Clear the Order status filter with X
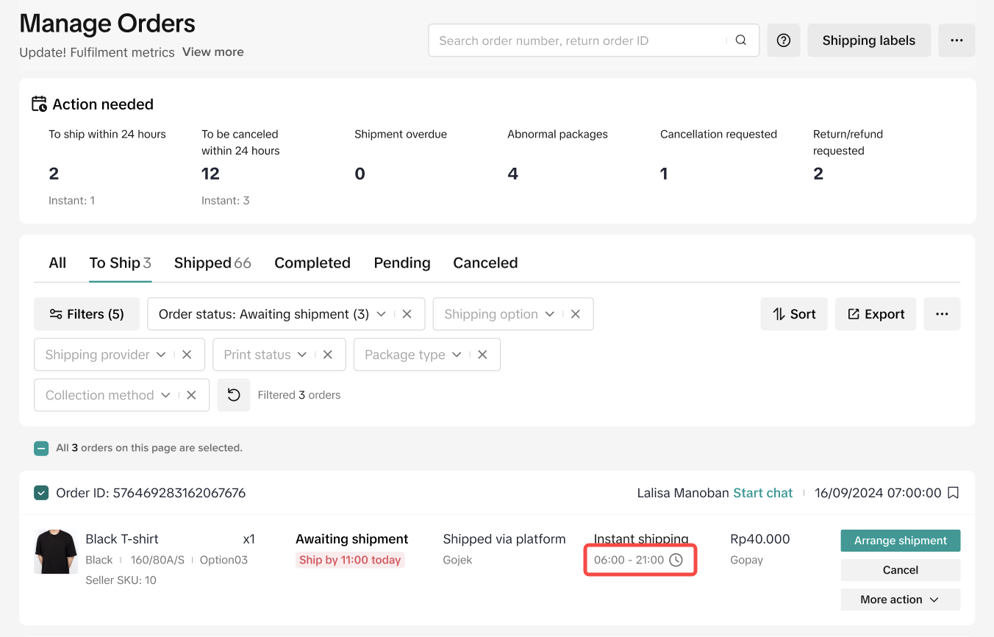 click(407, 314)
